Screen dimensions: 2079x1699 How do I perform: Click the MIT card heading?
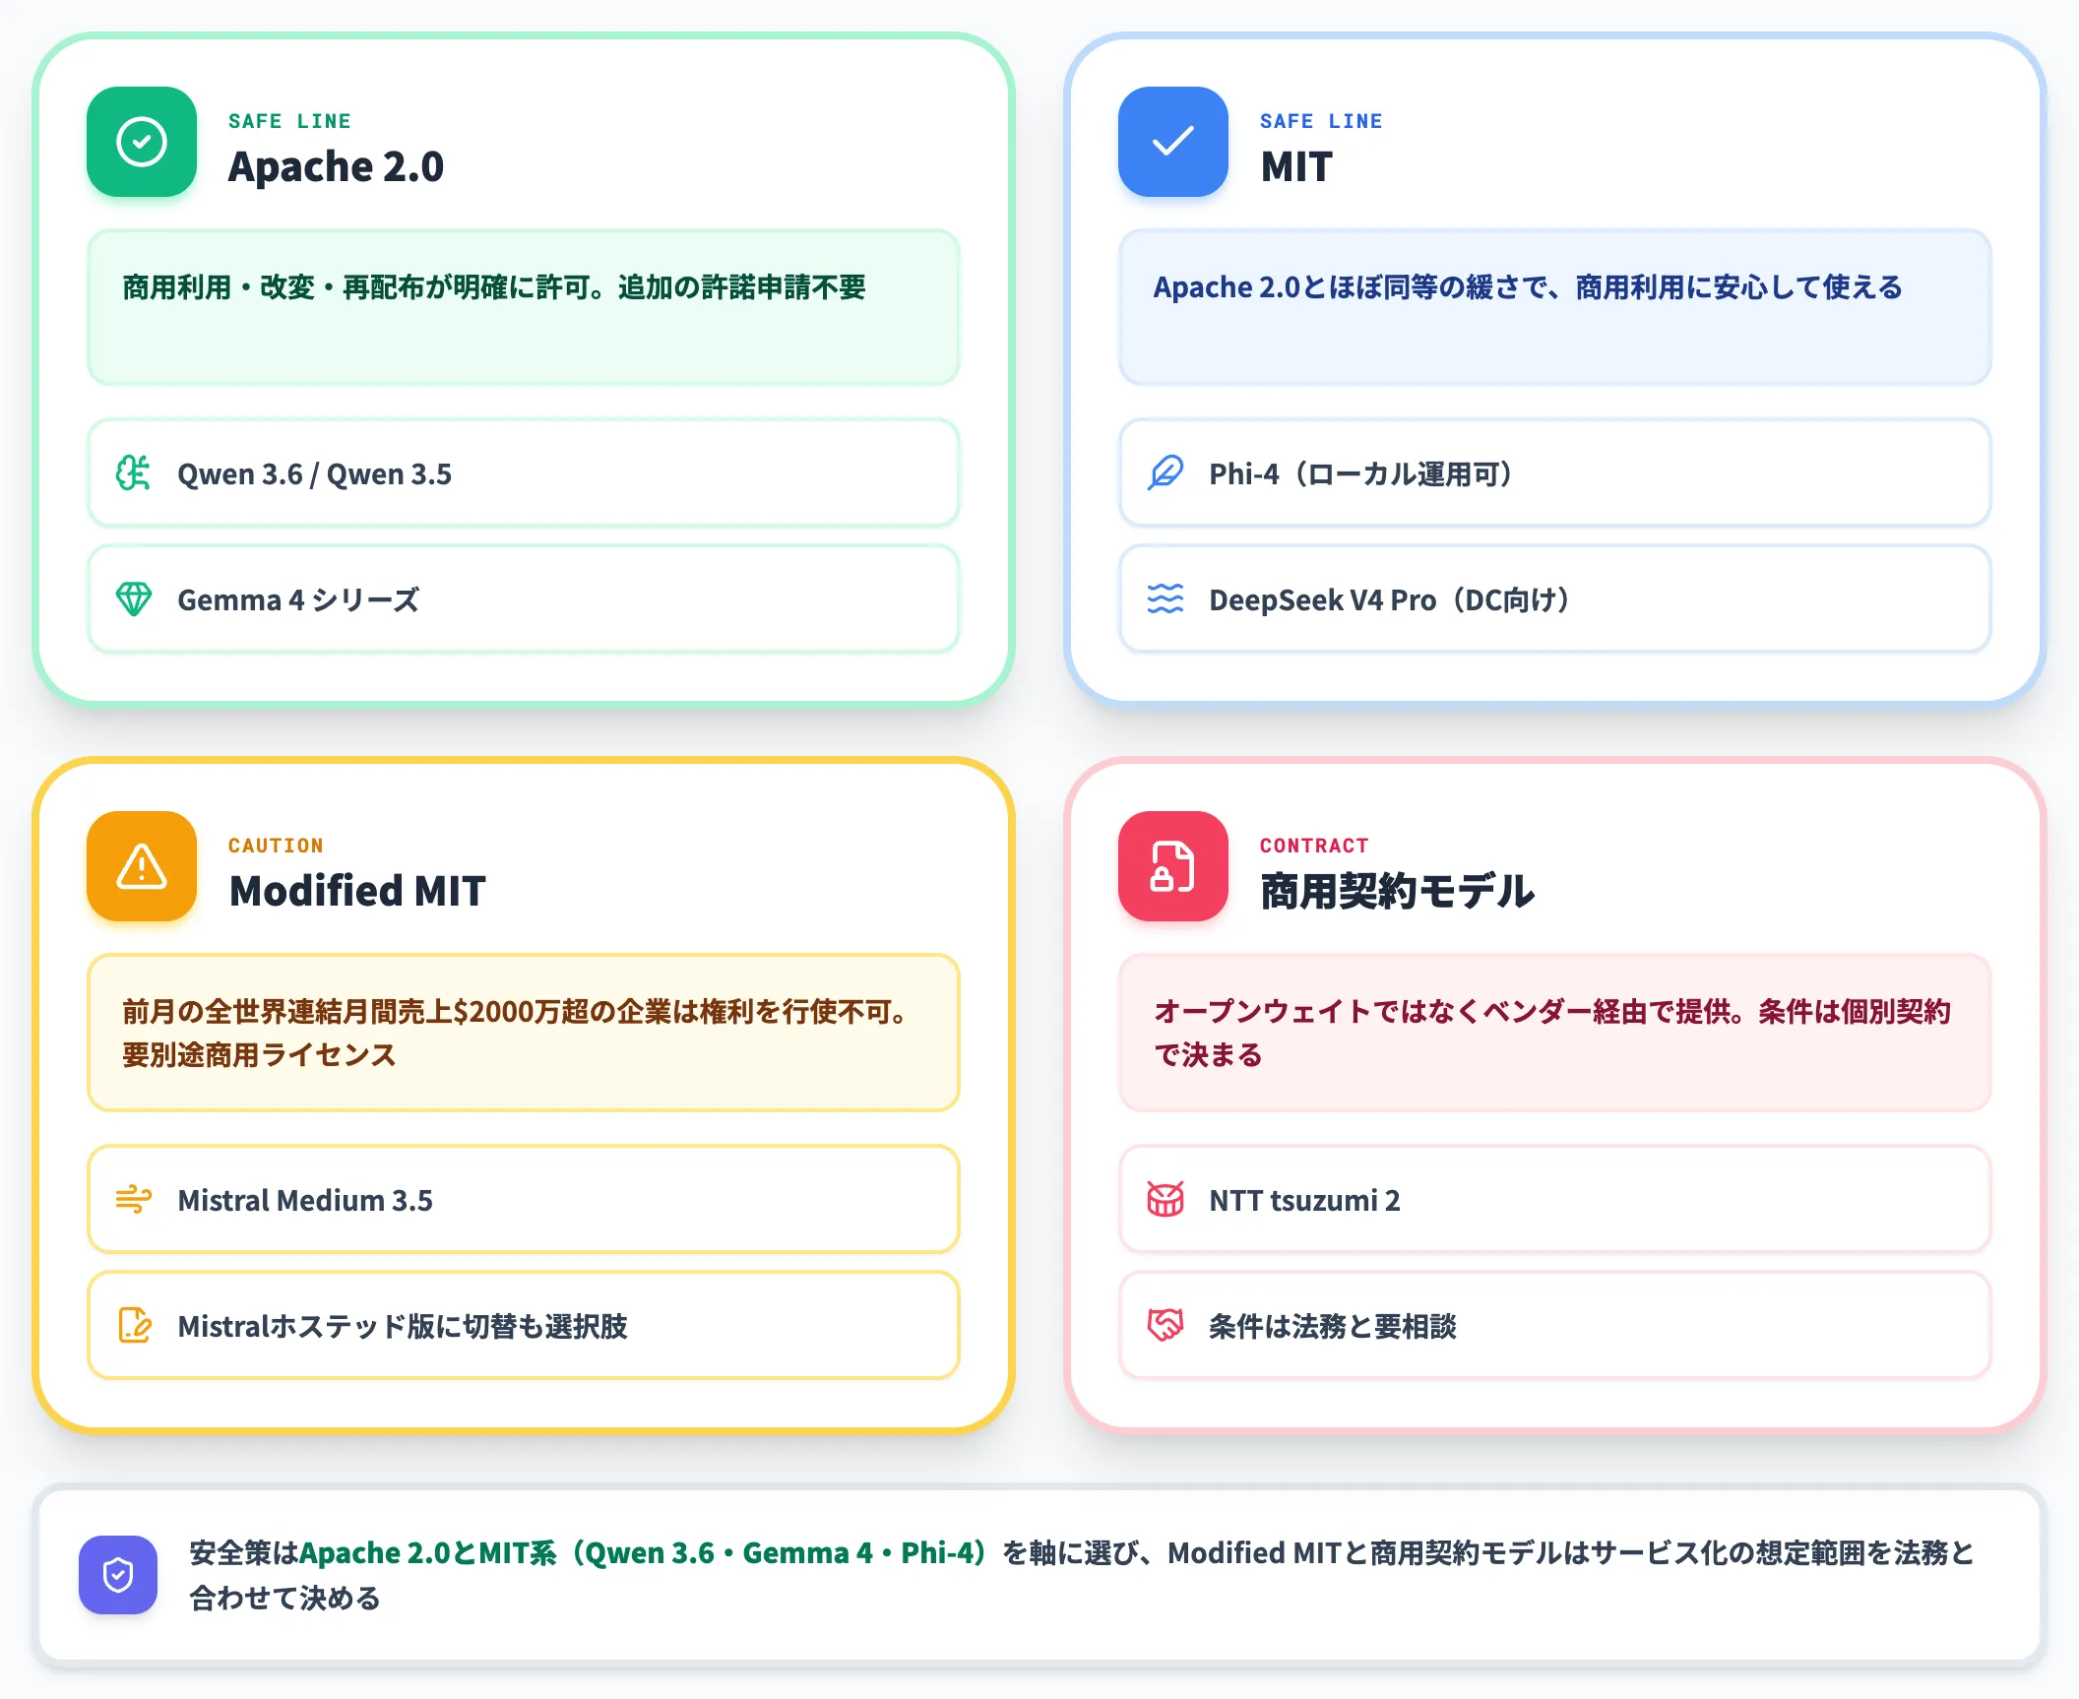click(x=1296, y=166)
